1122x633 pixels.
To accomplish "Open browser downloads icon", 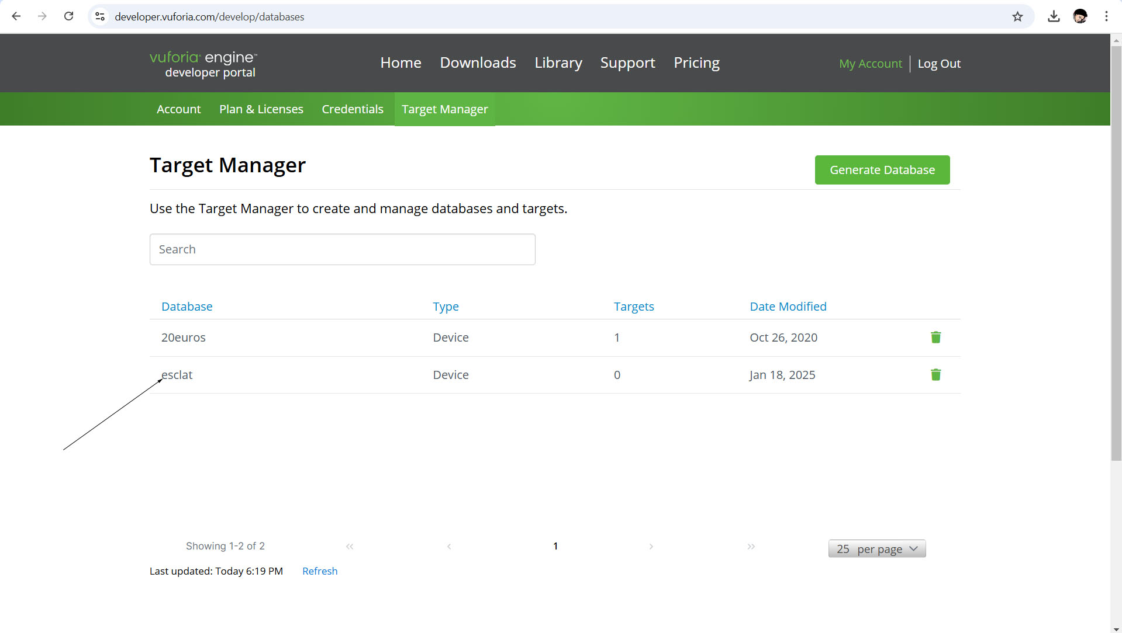I will (x=1054, y=16).
